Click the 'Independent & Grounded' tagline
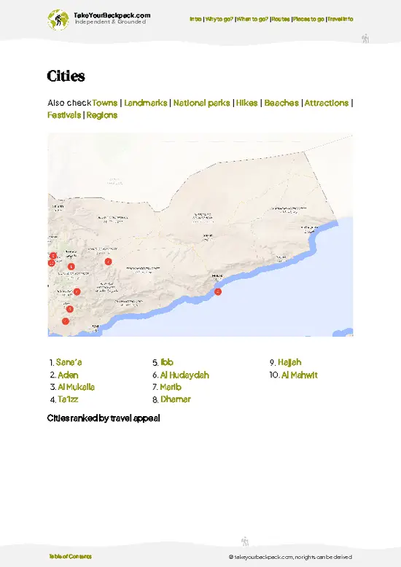This screenshot has height=567, width=401. 110,22
